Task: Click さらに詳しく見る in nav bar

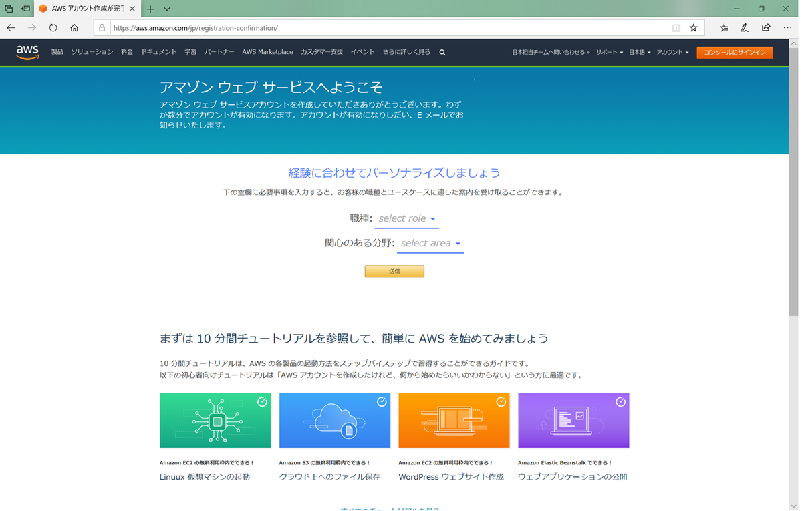Action: 406,52
